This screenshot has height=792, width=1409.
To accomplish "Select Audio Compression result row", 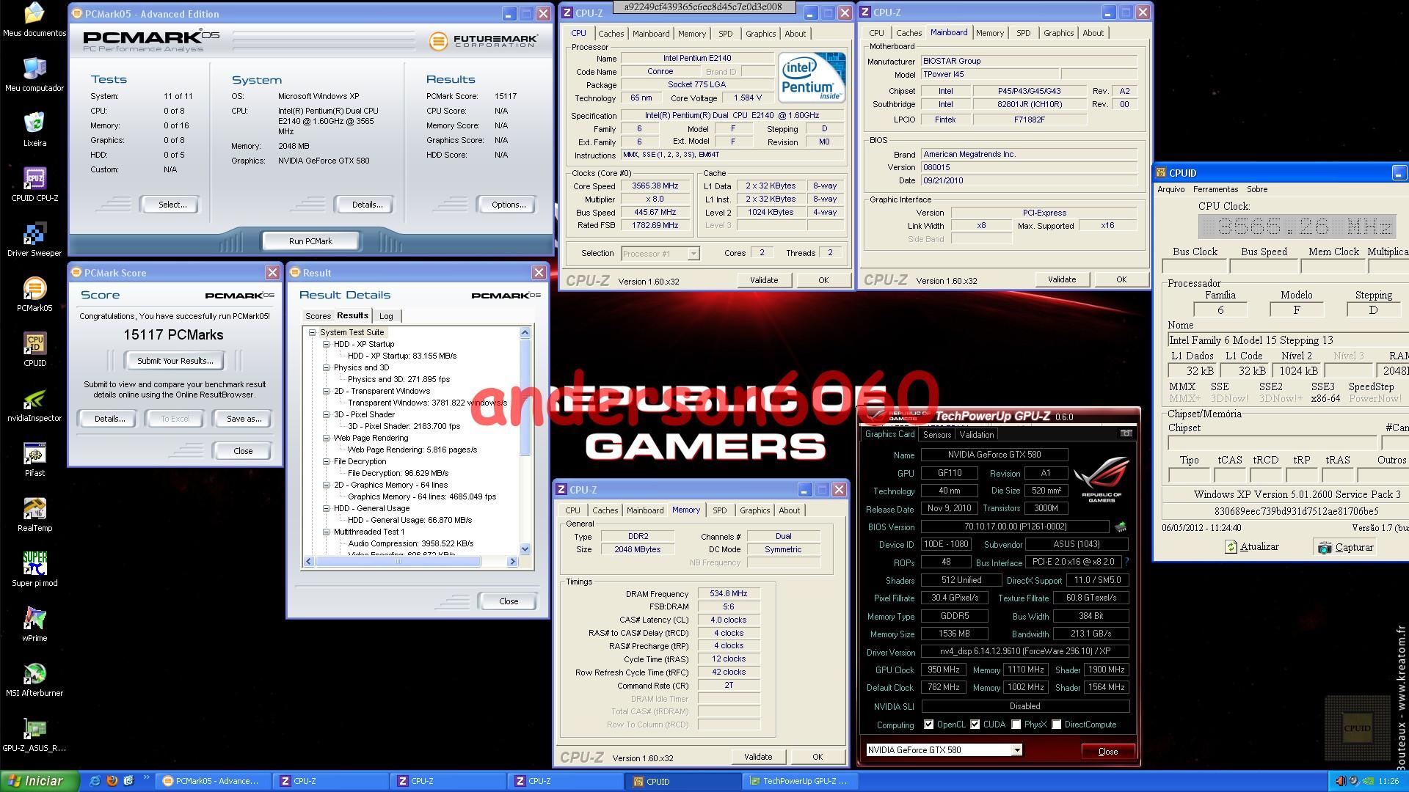I will point(410,543).
